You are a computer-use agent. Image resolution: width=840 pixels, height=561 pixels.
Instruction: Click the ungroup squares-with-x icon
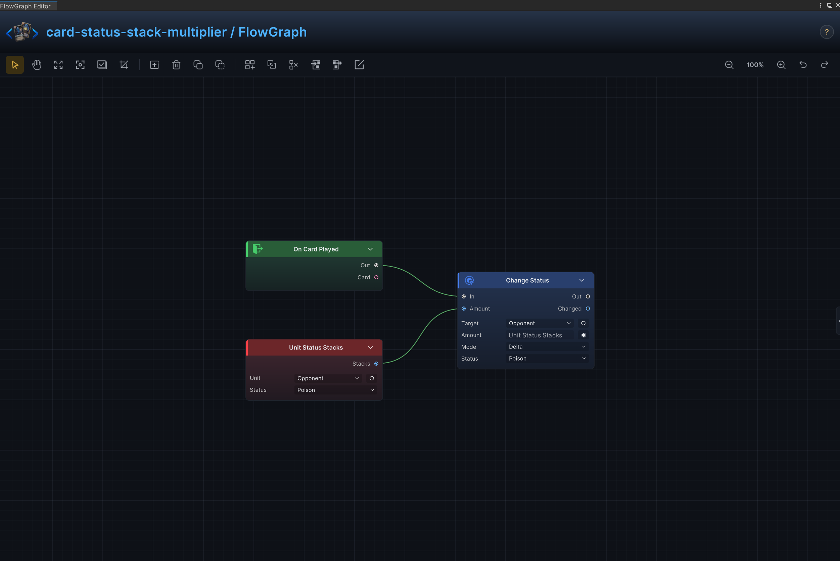pos(293,65)
